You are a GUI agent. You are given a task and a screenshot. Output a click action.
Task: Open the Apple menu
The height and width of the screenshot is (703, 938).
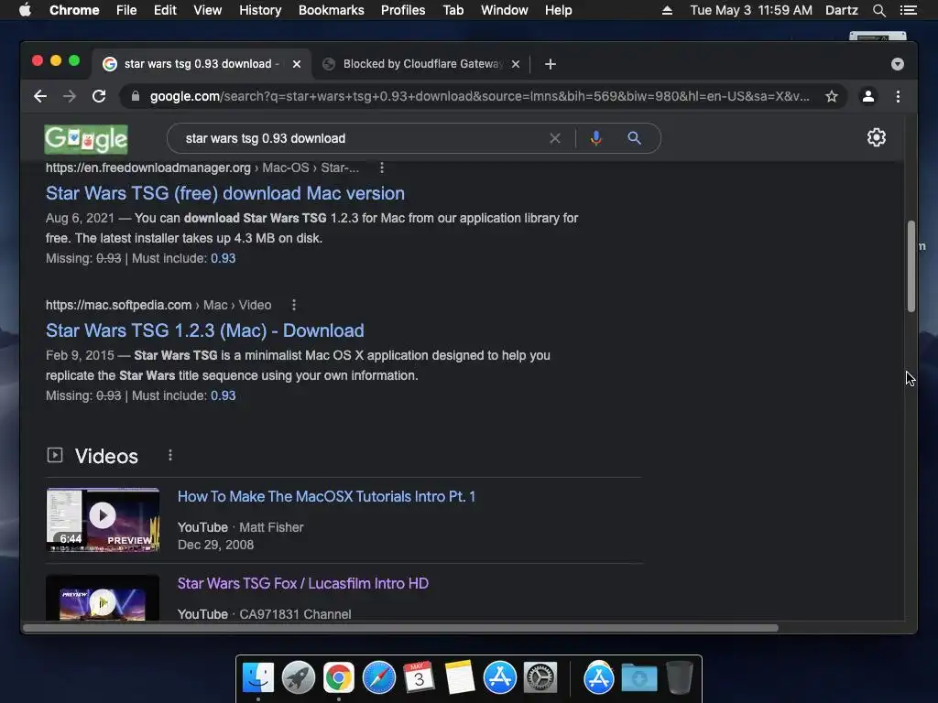(x=25, y=10)
